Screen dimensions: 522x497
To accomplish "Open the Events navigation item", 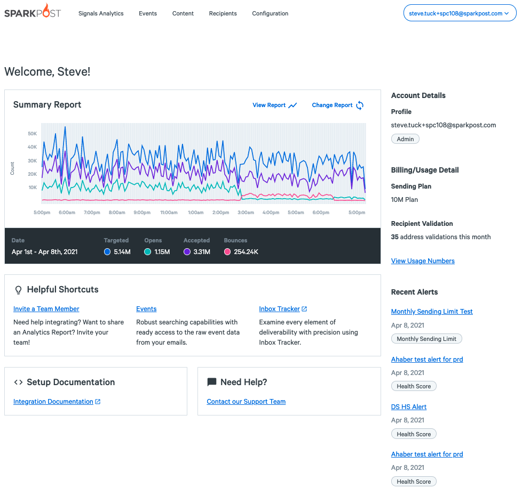I will [148, 13].
